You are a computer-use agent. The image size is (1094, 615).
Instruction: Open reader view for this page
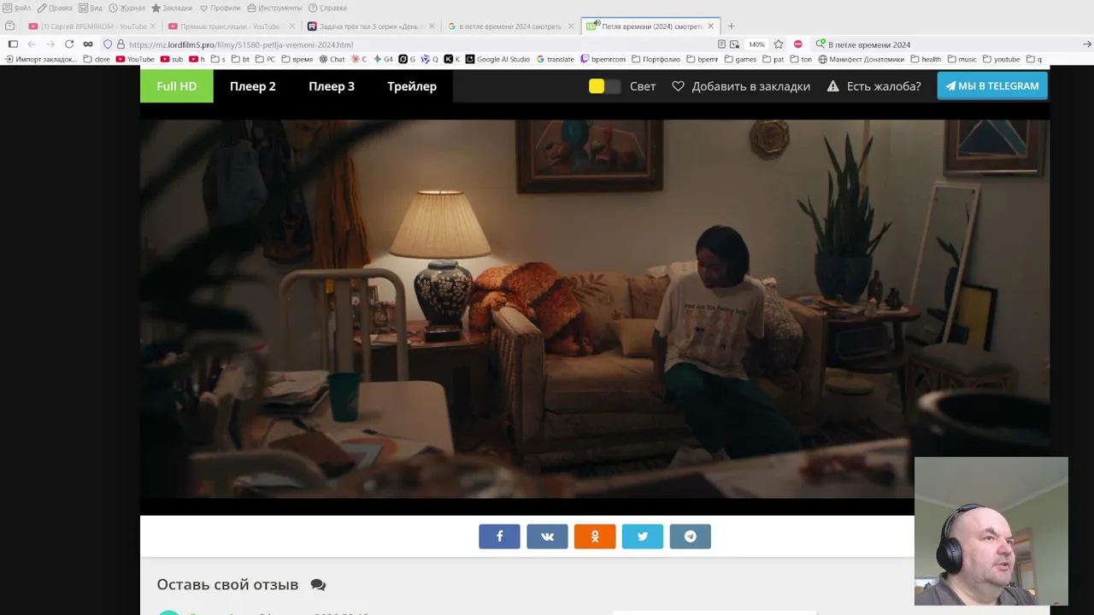(722, 44)
